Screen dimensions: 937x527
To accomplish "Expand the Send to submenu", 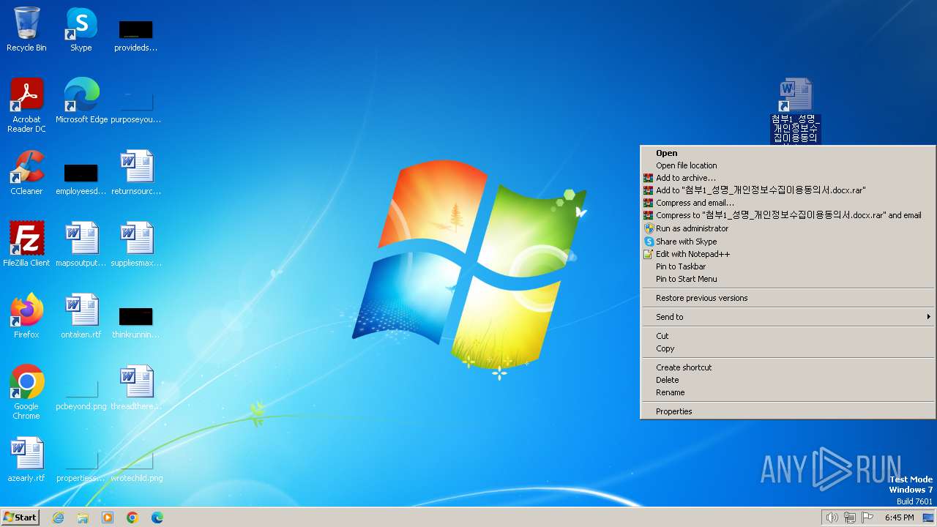I will click(788, 317).
